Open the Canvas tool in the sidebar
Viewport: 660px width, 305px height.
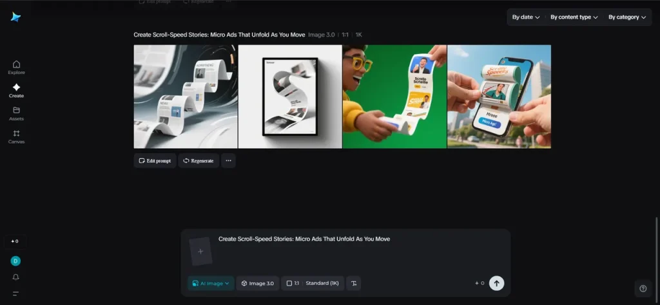click(16, 136)
